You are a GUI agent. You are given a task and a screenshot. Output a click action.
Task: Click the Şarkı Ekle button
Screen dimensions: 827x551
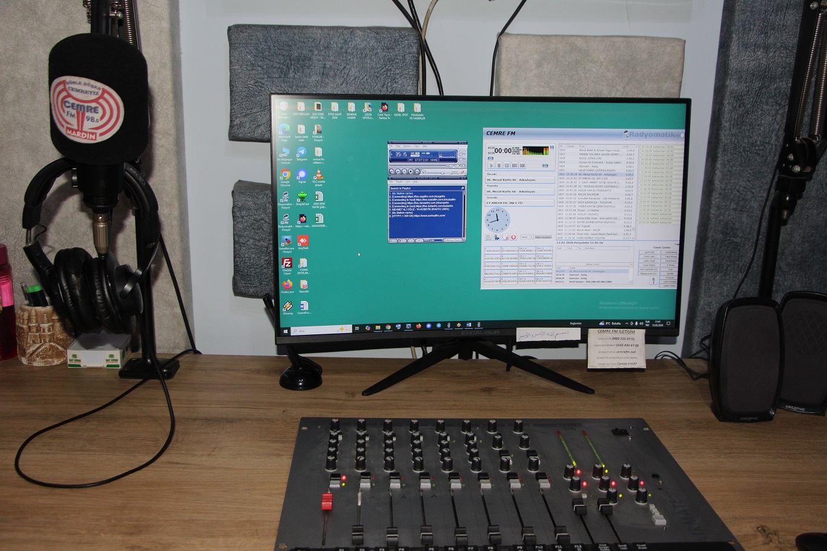point(649,252)
